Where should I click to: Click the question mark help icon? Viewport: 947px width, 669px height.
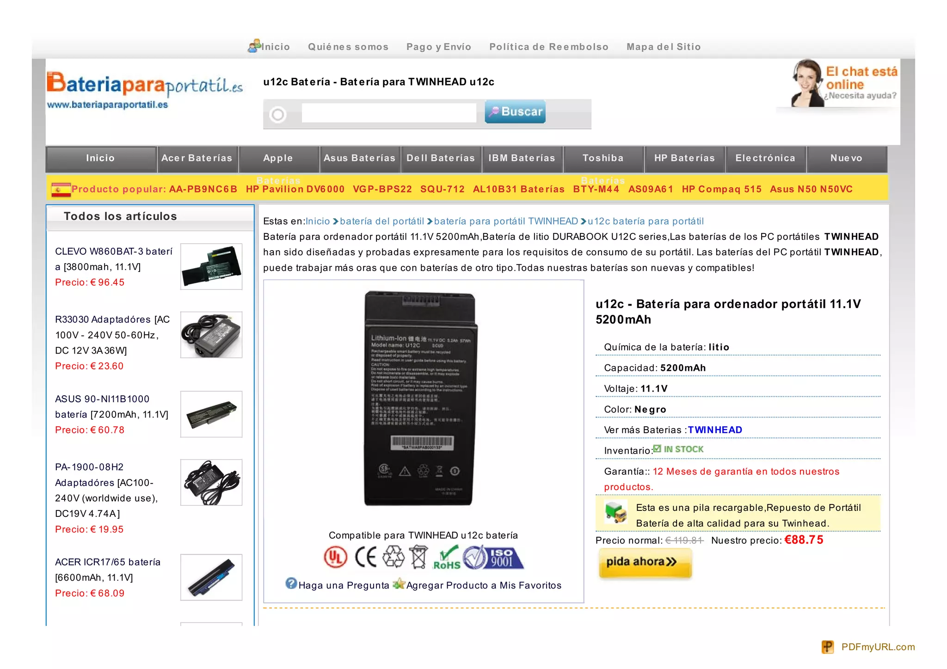(x=291, y=583)
